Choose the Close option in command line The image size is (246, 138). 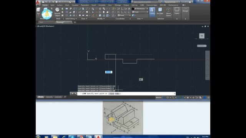point(111,94)
